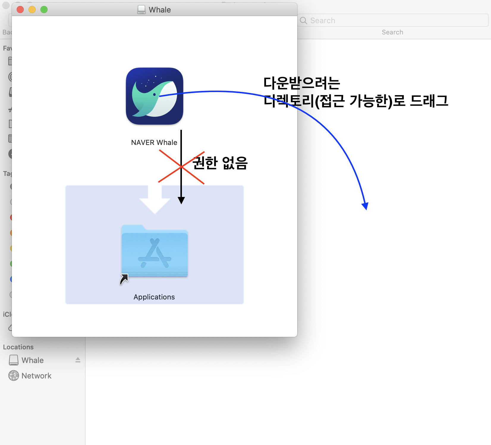The width and height of the screenshot is (491, 445).
Task: Close the Whale installer window
Action: tap(20, 10)
